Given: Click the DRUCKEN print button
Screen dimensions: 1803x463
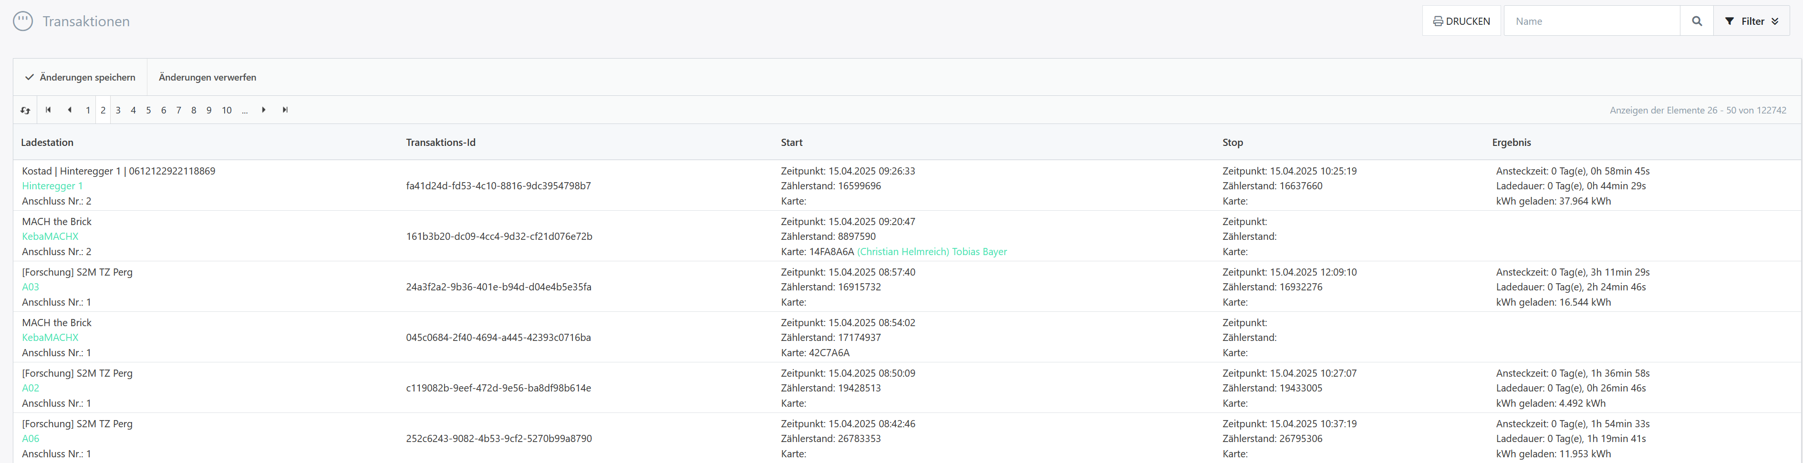Looking at the screenshot, I should [1461, 21].
